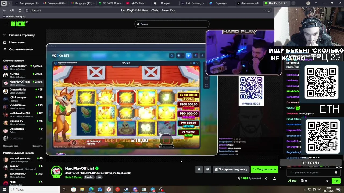This screenshot has height=193, width=344.
Task: Open the KLP666 channel
Action: 23,75
